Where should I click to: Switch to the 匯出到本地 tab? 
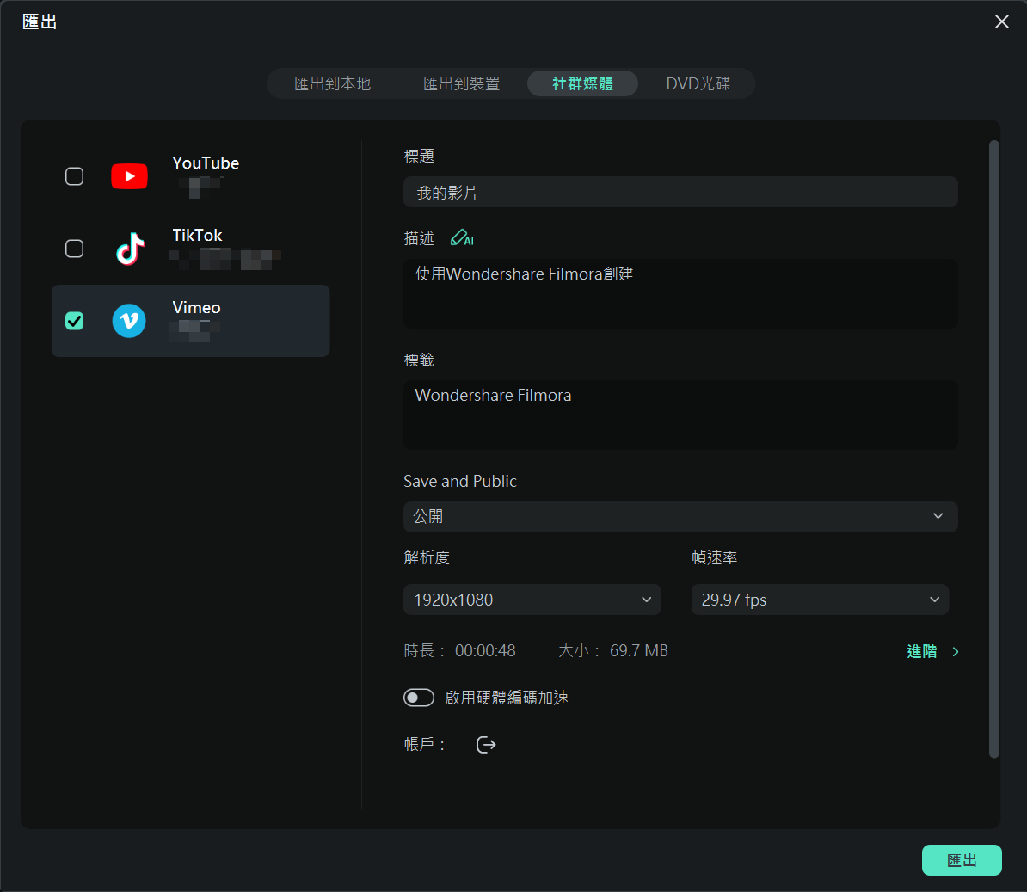tap(333, 83)
